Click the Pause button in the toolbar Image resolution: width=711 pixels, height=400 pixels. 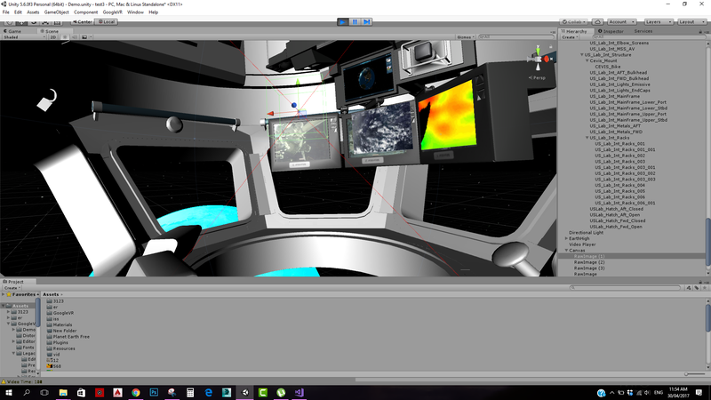pos(355,21)
